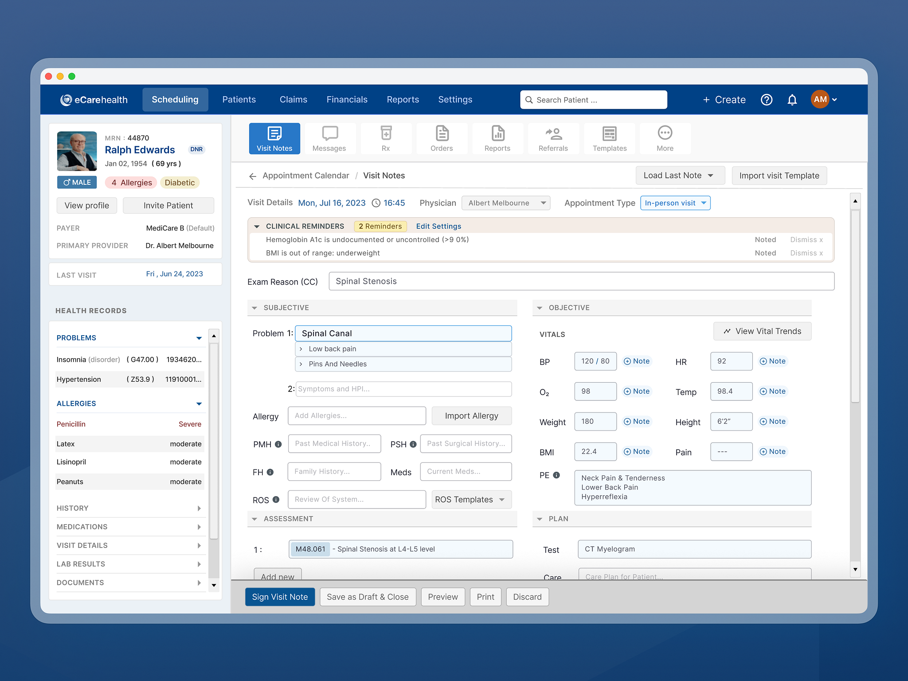Open the patient Messages panel
This screenshot has height=681, width=908.
click(330, 138)
